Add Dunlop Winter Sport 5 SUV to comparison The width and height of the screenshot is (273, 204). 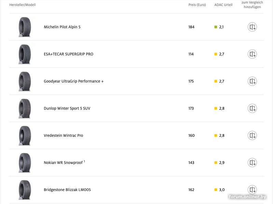pos(252,108)
